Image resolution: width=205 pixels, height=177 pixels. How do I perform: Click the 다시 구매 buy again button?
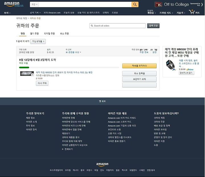[x=42, y=83]
